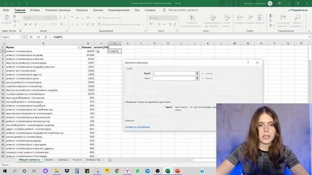Collapse Text2 field with range selector icon
Viewport: 312px width, 175px height.
coord(197,78)
